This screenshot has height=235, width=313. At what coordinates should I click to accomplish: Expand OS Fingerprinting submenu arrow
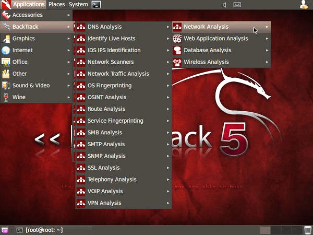(x=168, y=86)
